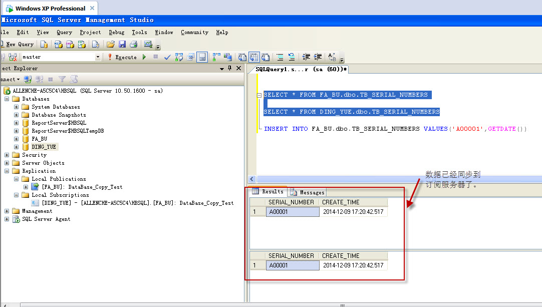542x307 pixels.
Task: Expand the System Databases node
Action: [16, 107]
